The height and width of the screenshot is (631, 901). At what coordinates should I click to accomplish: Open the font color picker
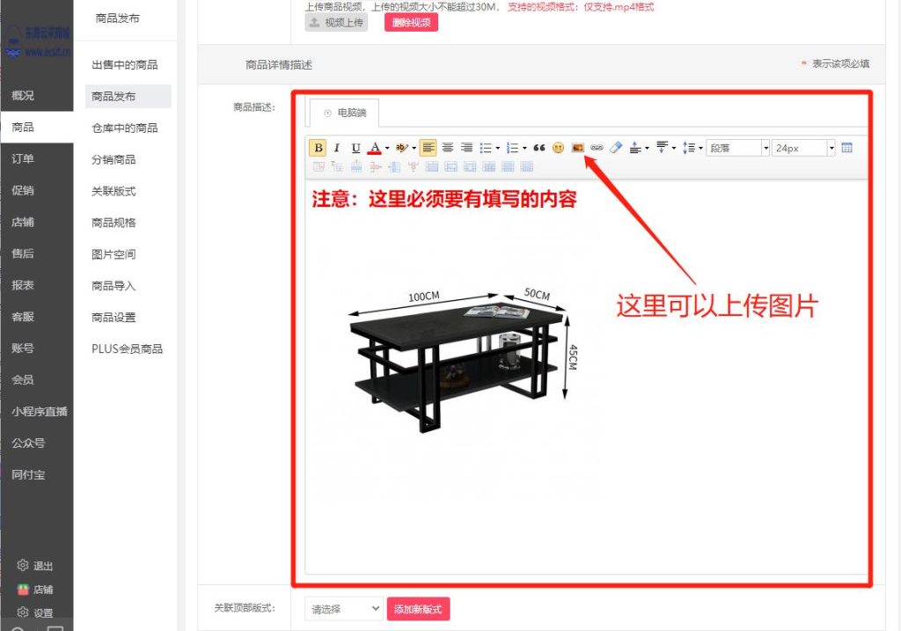[376, 147]
